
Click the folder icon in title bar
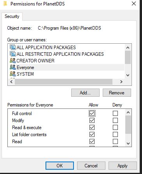coord(5,4)
